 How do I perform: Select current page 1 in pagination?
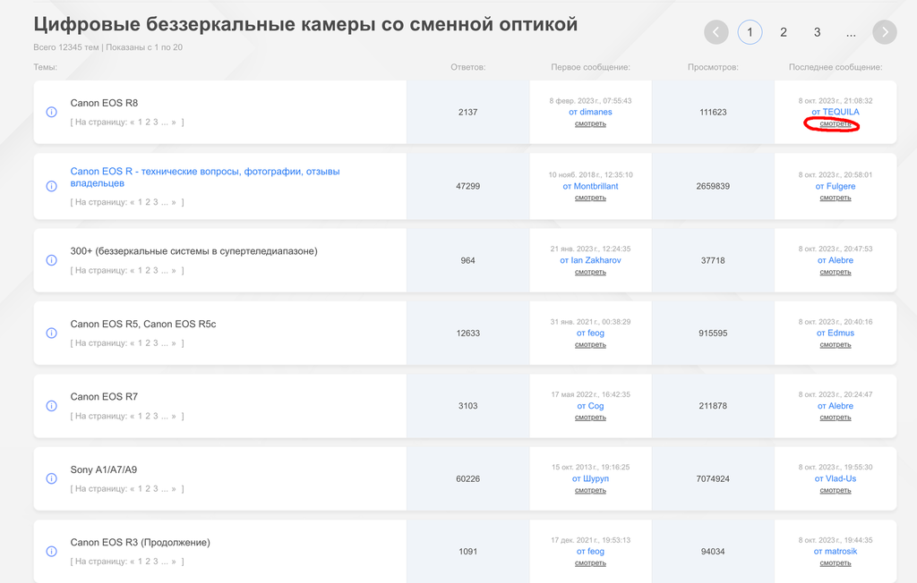click(x=750, y=32)
